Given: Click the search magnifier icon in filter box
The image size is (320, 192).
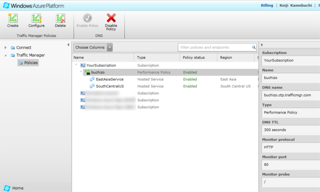Looking at the screenshot, I should pos(254,47).
